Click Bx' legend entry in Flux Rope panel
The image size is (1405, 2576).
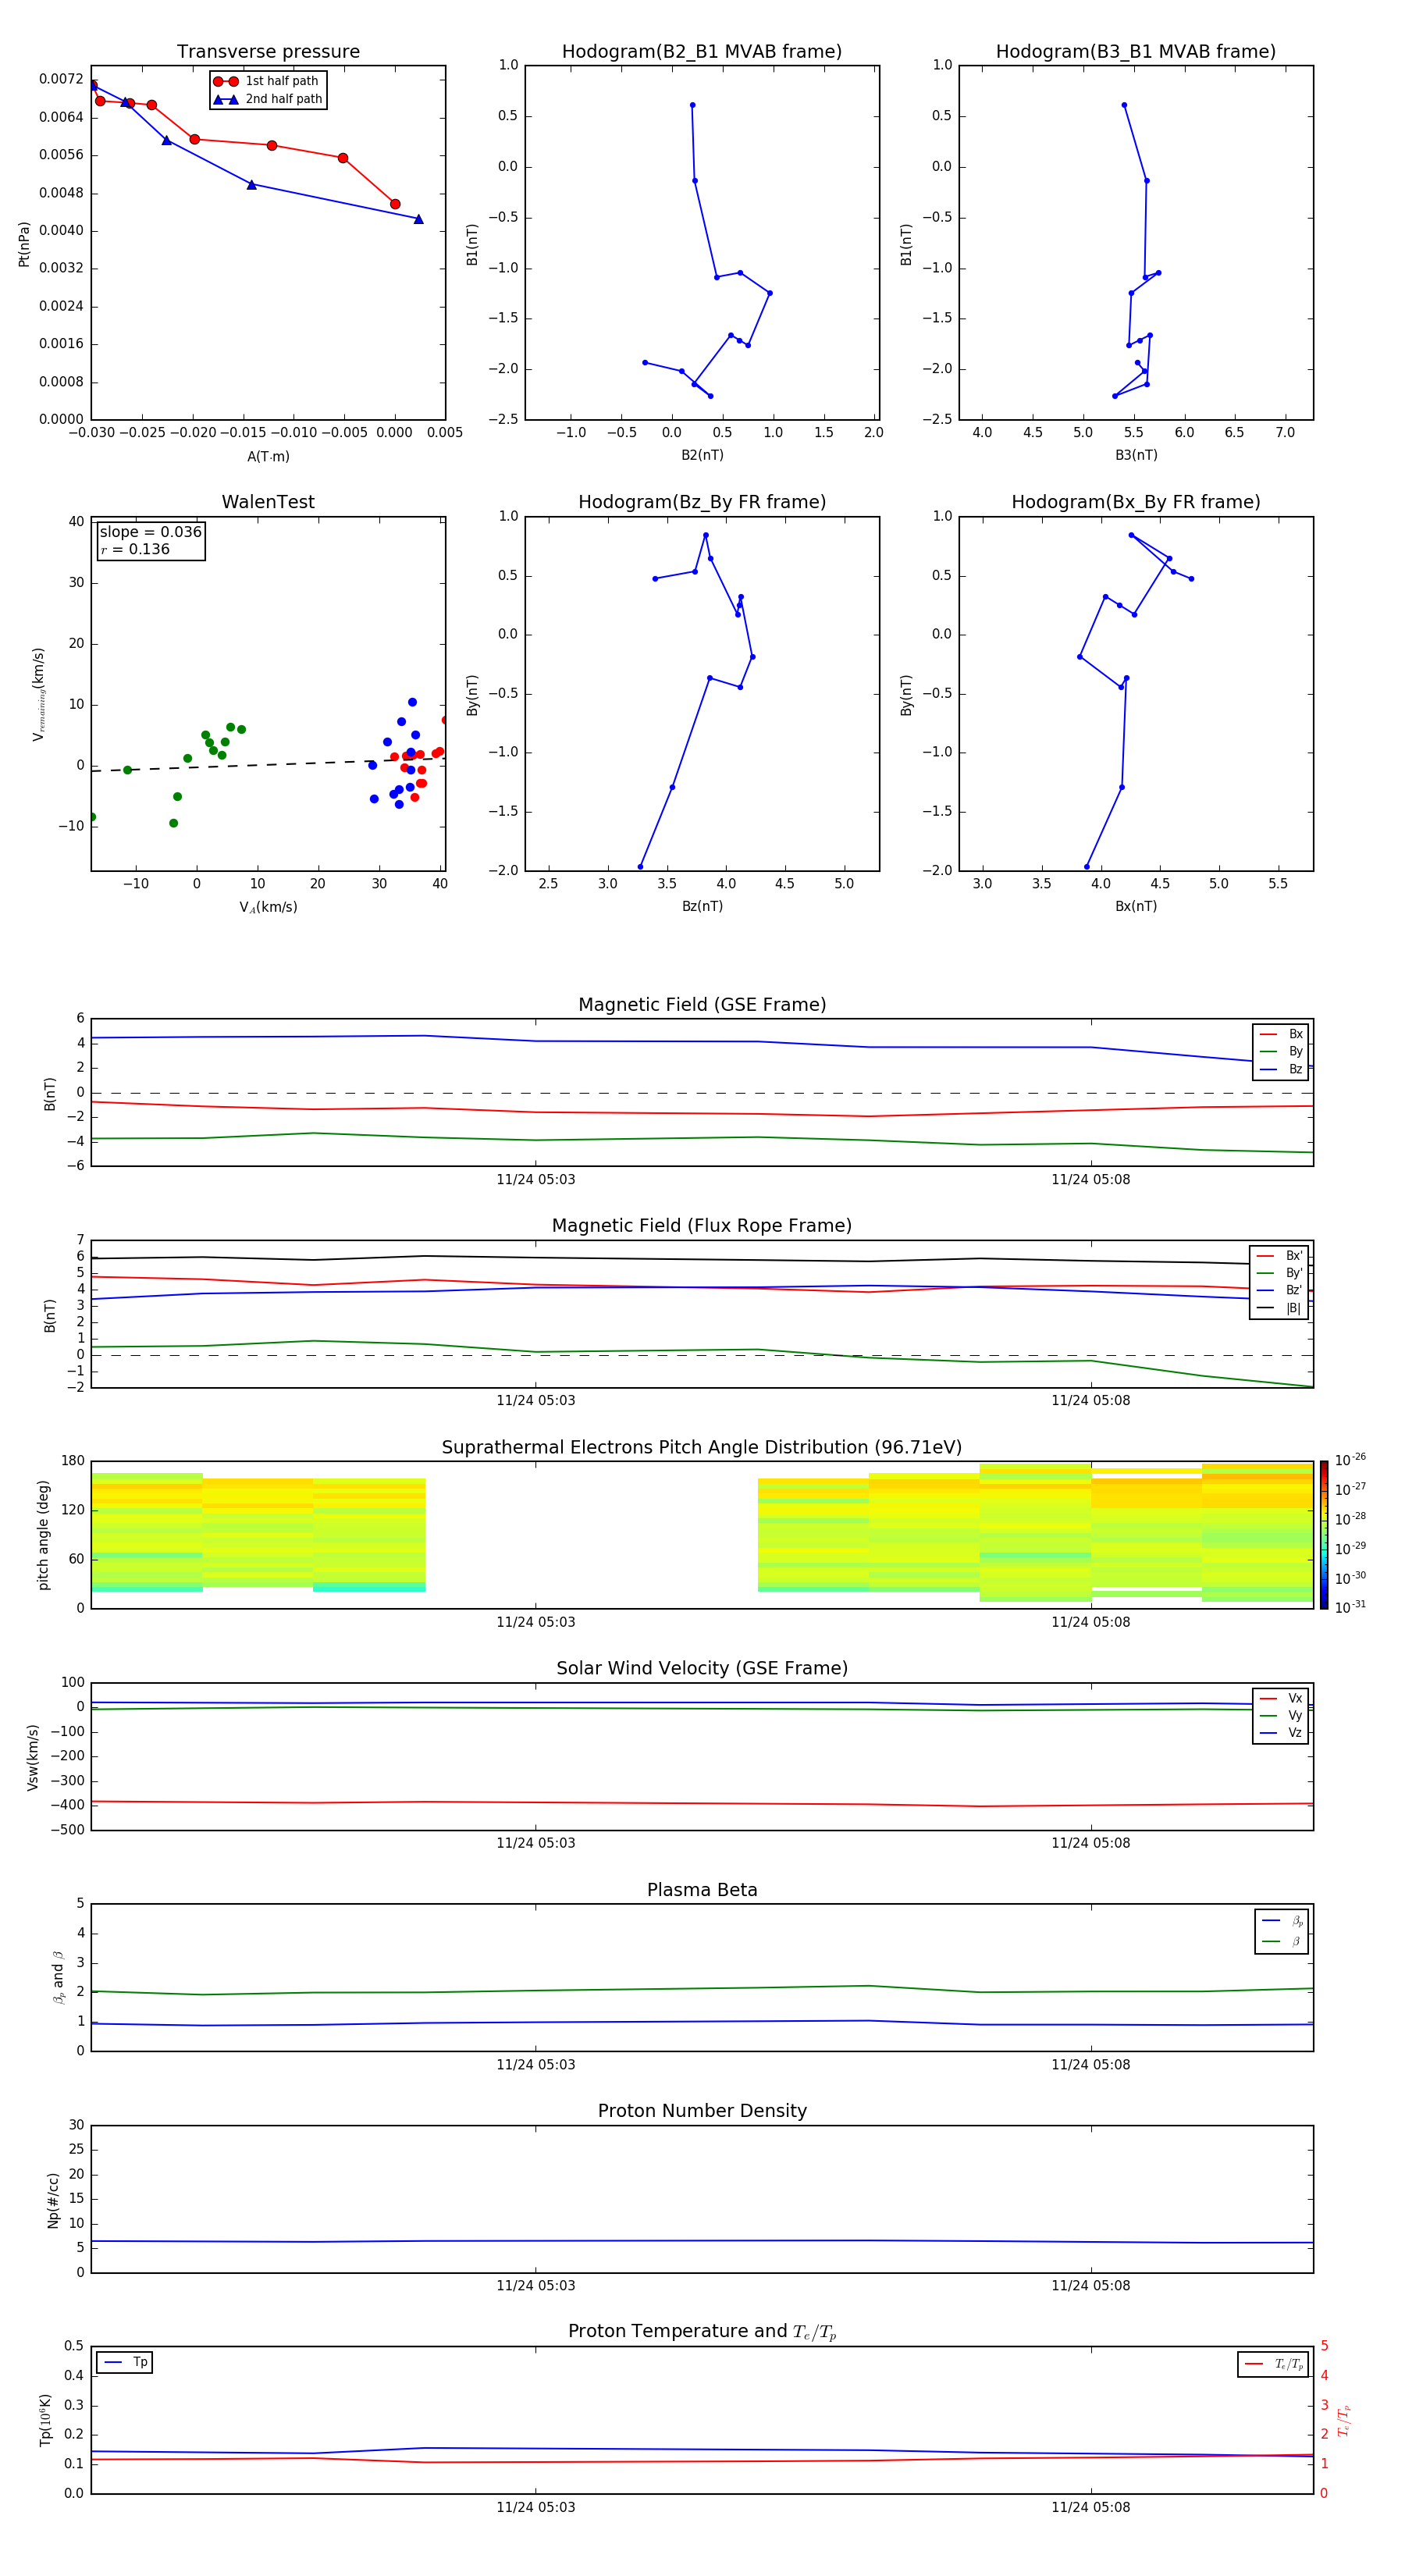(x=1279, y=1256)
